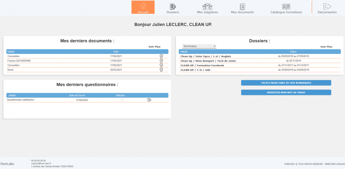Open the Questionnaire satisfaction edit icon
345x169 pixels.
(149, 100)
